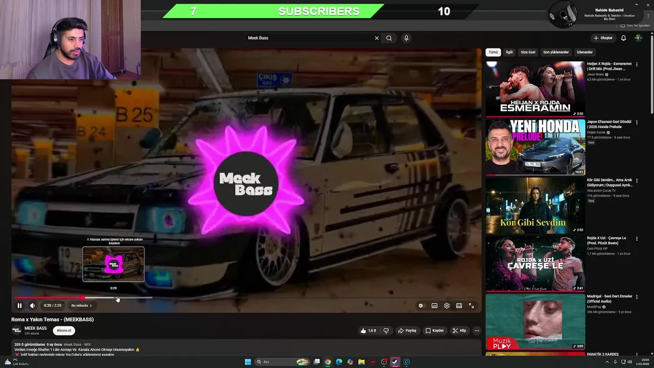Click the Klip scissors button
The image size is (654, 368).
(x=459, y=331)
